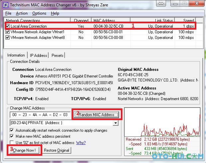Click MAC address 00-50-56-C0-00-01 cell

(108, 32)
